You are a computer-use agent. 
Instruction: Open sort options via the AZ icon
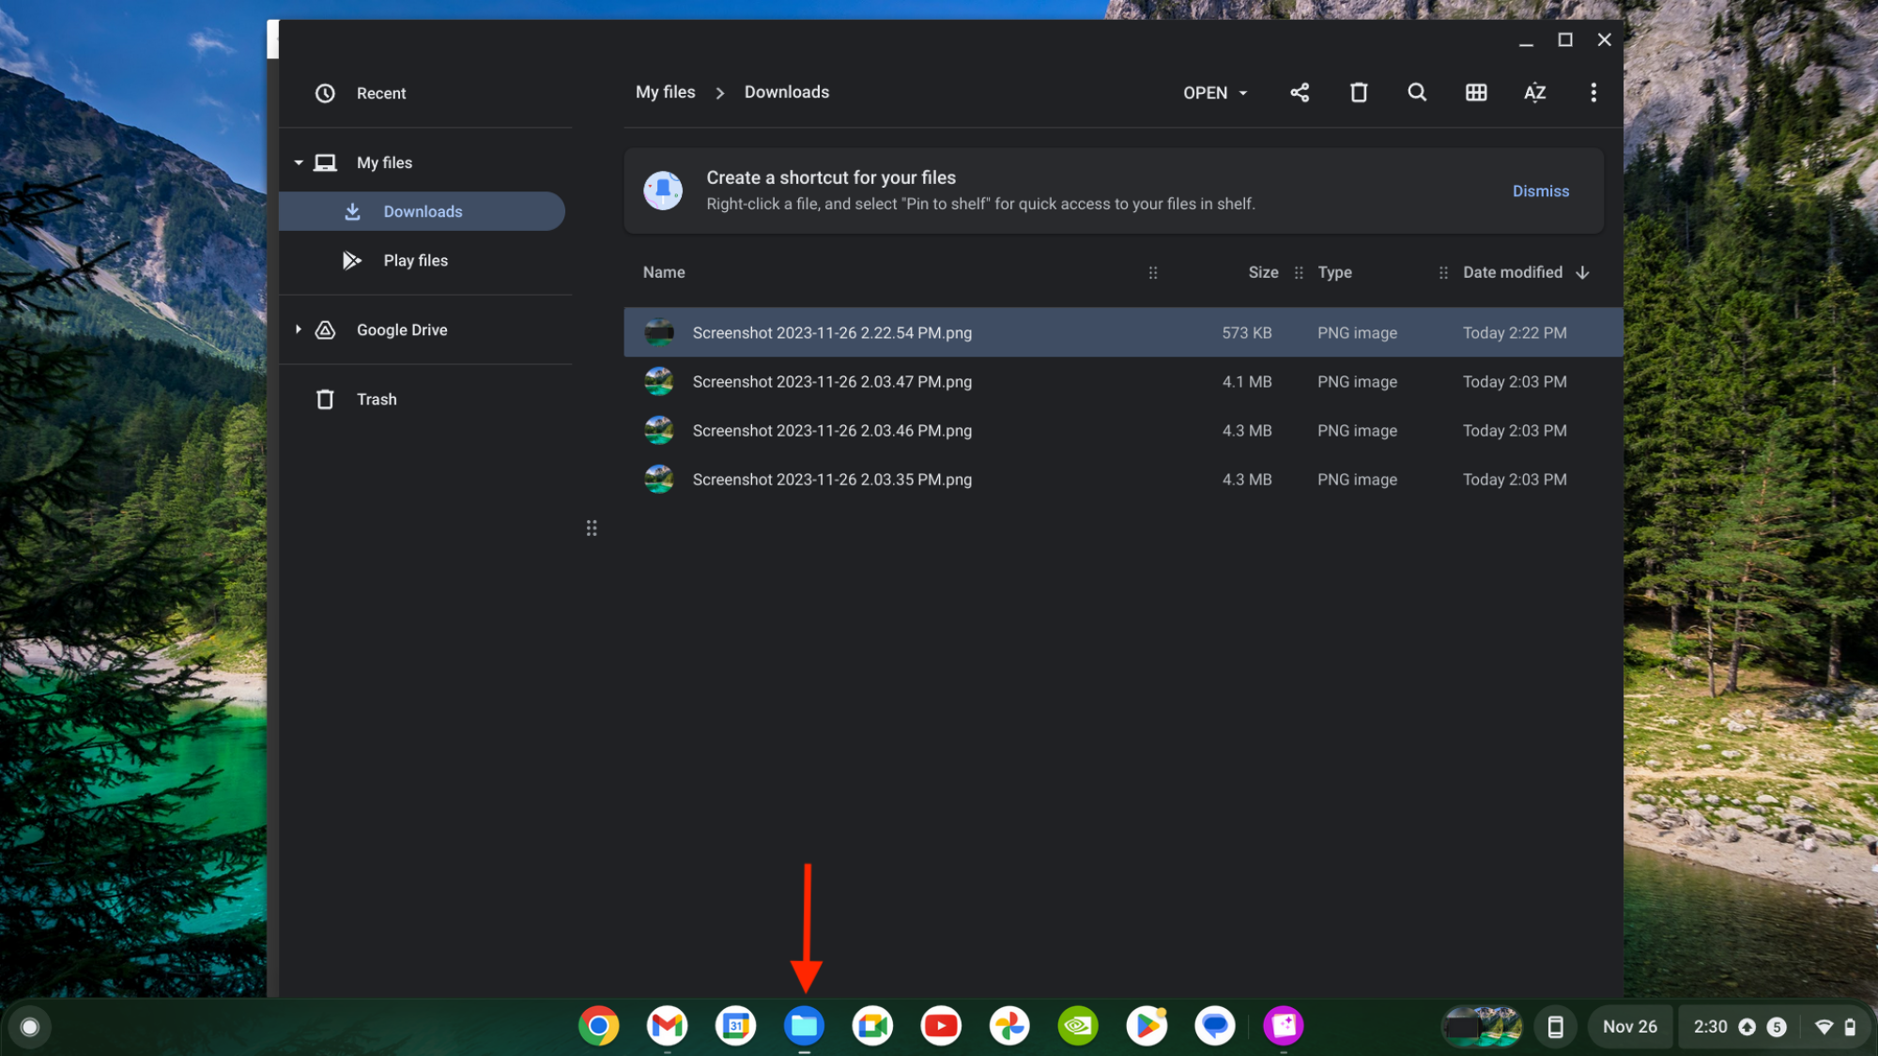coord(1534,92)
